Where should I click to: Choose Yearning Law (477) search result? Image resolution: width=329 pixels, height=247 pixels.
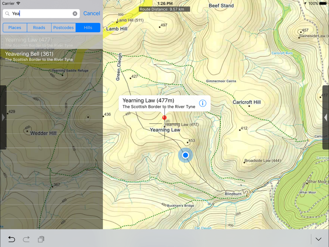pos(51,42)
